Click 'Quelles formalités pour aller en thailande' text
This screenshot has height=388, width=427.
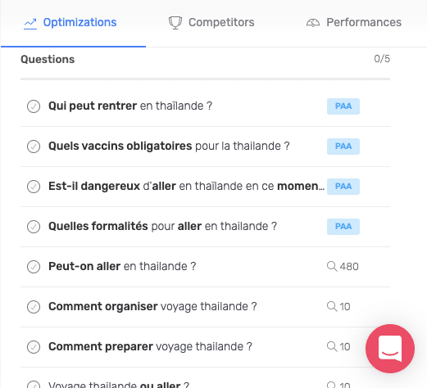pos(162,226)
